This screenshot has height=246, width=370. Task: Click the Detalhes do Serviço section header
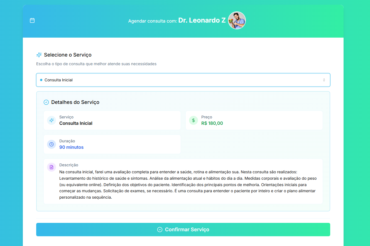75,102
